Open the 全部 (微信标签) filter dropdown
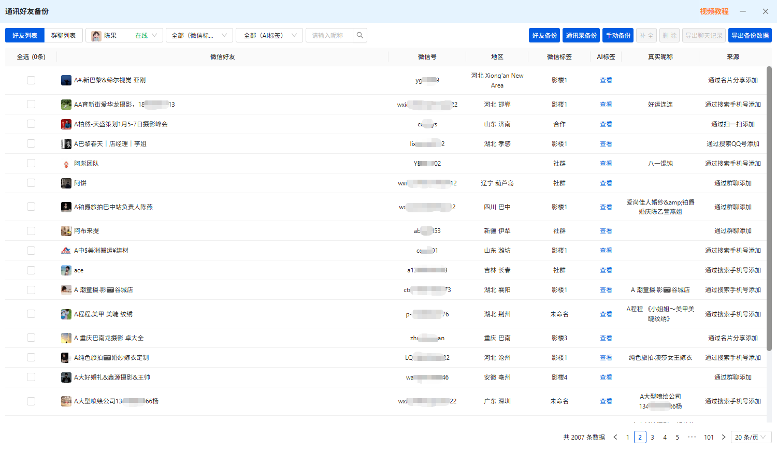This screenshot has width=777, height=451. tap(199, 35)
